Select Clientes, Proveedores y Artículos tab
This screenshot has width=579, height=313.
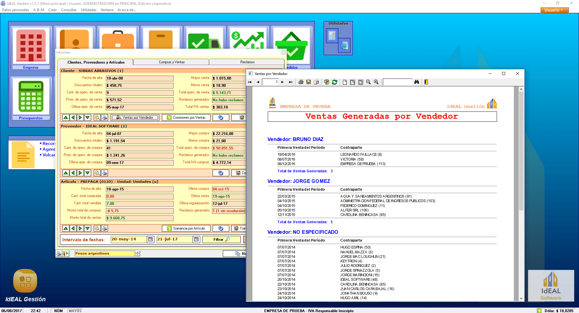click(x=96, y=62)
